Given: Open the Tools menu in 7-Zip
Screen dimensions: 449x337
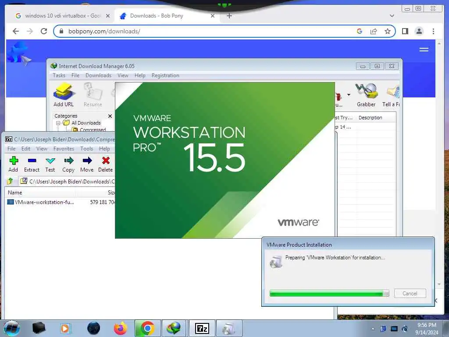Looking at the screenshot, I should tap(86, 148).
